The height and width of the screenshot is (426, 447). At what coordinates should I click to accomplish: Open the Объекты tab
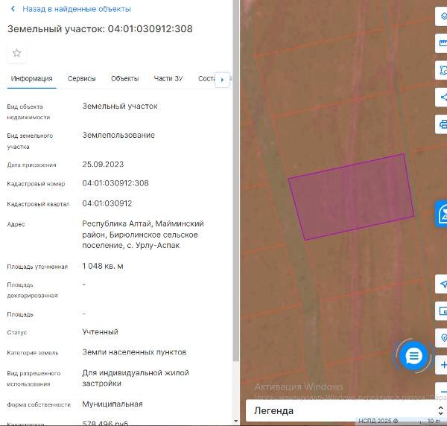coord(125,79)
